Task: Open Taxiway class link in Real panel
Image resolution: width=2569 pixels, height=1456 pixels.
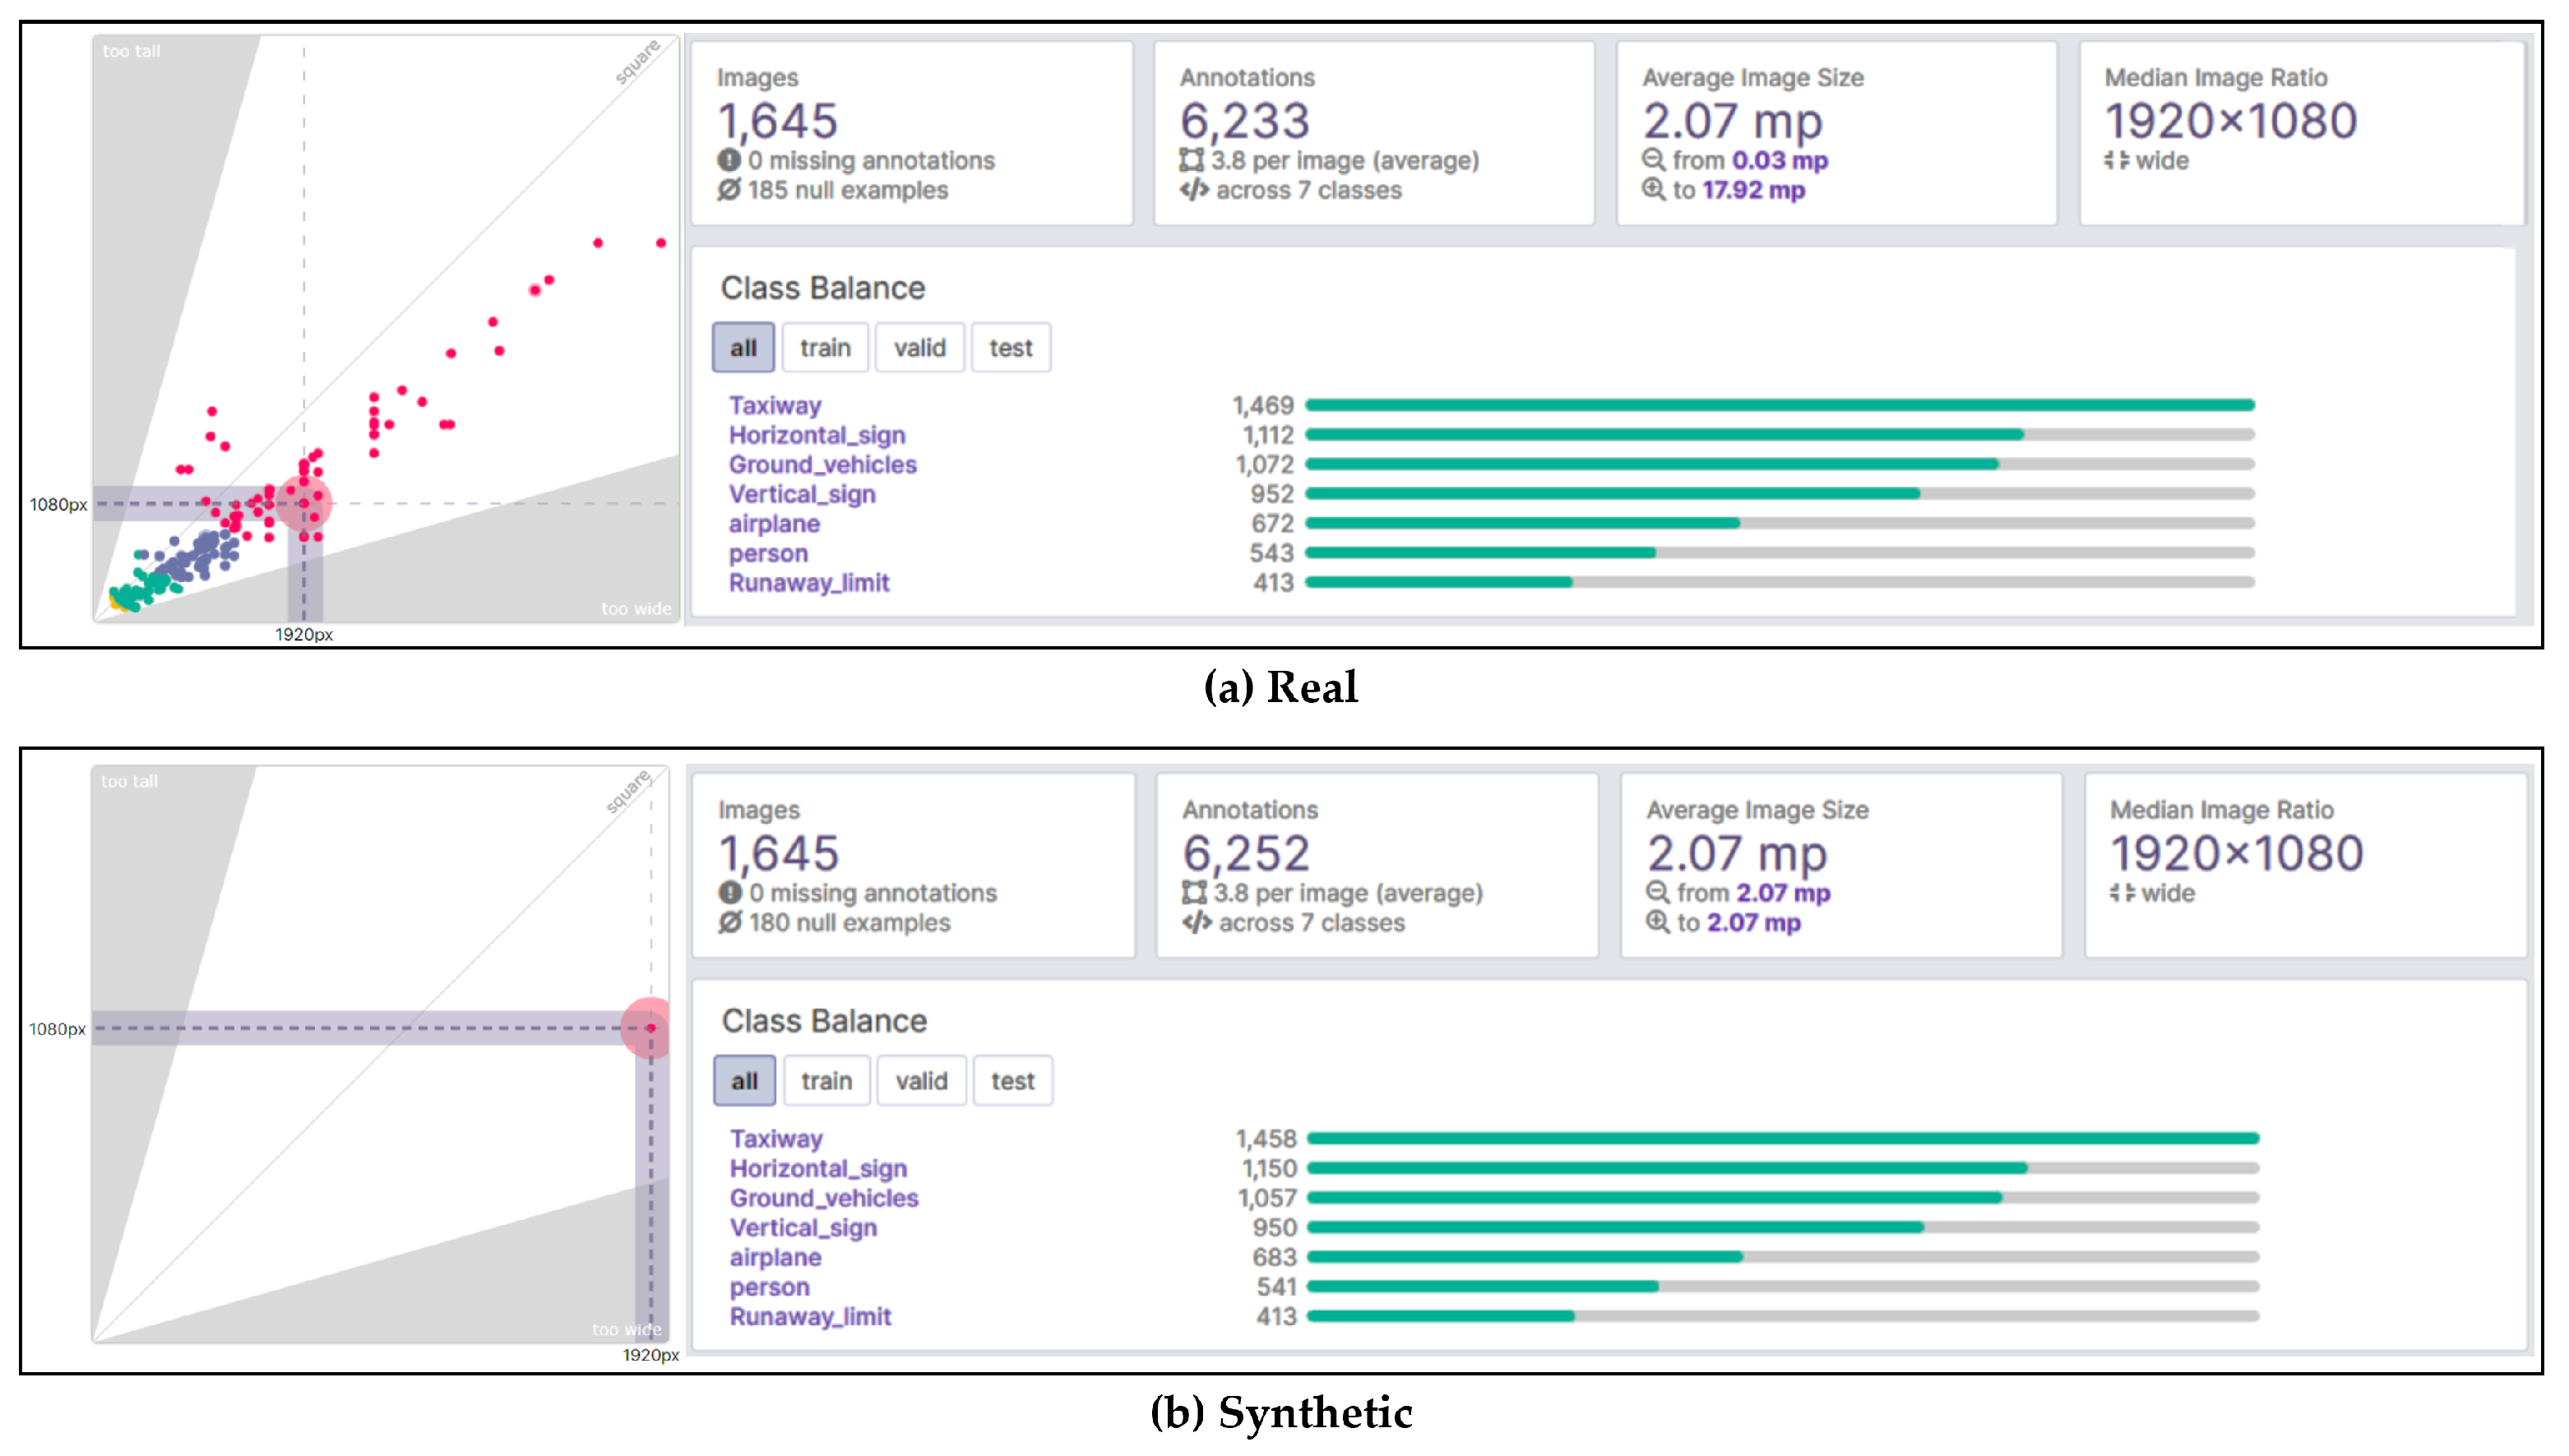Action: tap(775, 405)
